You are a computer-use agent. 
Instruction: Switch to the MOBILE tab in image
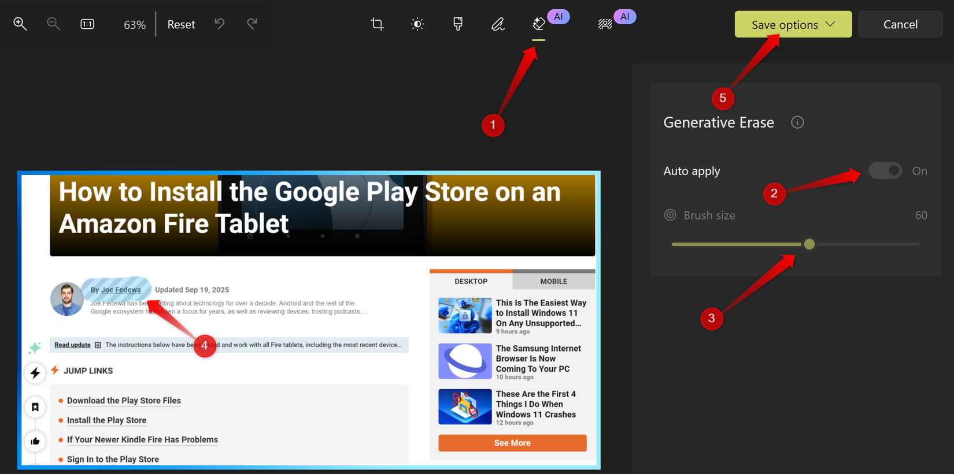coord(553,281)
